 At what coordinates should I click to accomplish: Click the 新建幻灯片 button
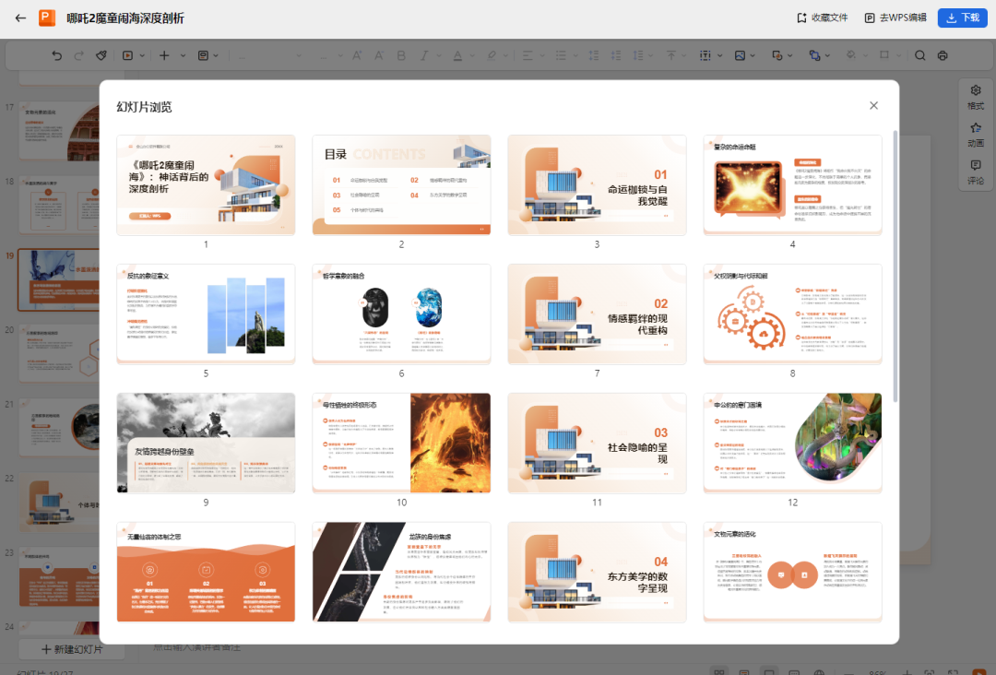[x=72, y=649]
